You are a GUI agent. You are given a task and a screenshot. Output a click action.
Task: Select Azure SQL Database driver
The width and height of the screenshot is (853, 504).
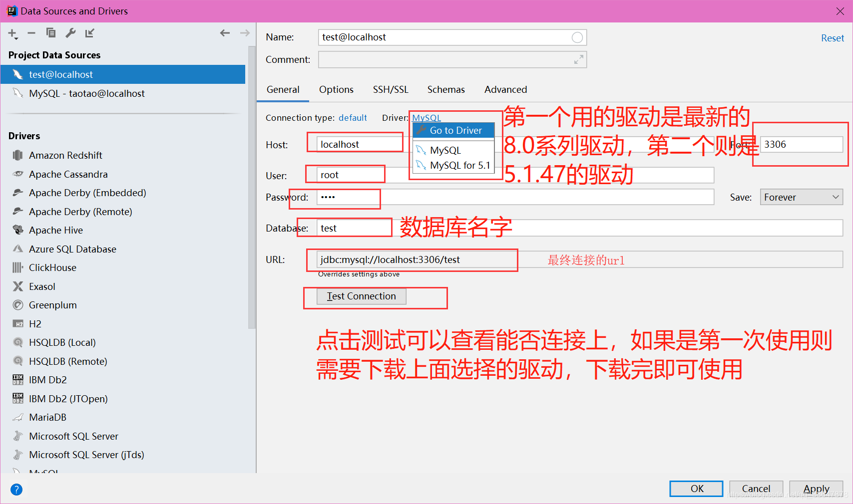[123, 249]
